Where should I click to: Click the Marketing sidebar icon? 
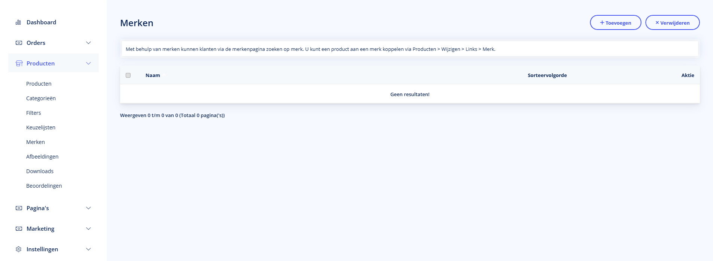(x=19, y=229)
